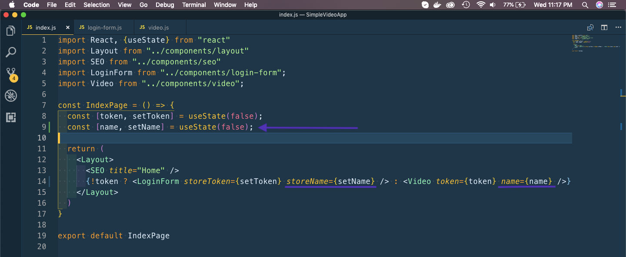This screenshot has width=626, height=257.
Task: Click the opening <Layout> tag
Action: point(95,160)
